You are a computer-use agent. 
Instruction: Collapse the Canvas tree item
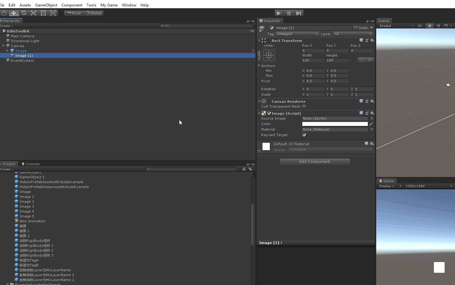click(x=3, y=46)
